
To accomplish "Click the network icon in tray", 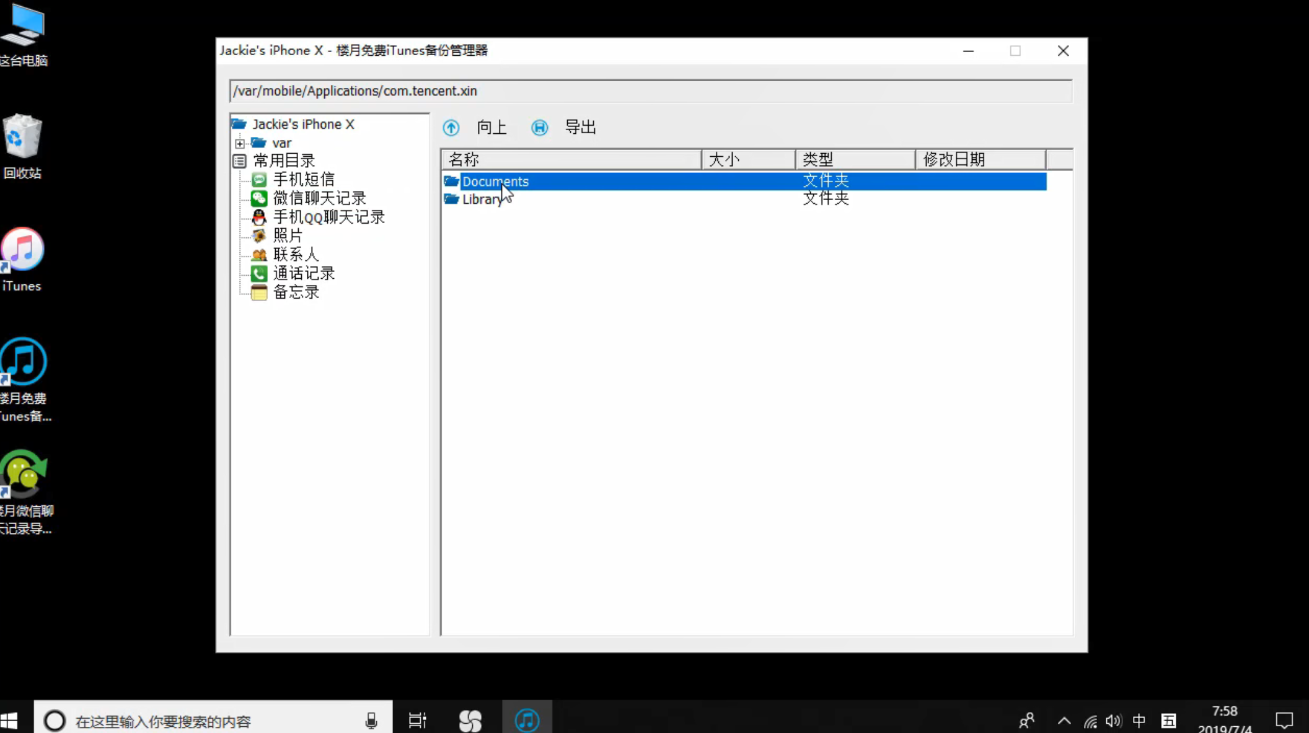I will (x=1090, y=721).
